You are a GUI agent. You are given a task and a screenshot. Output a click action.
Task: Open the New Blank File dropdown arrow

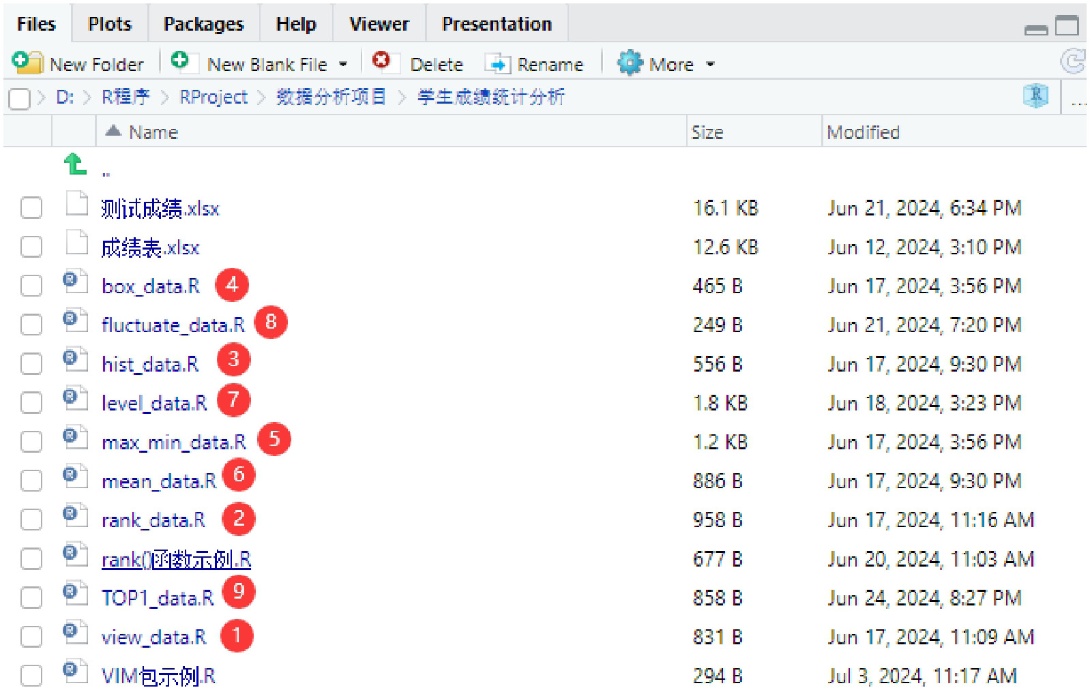(343, 65)
